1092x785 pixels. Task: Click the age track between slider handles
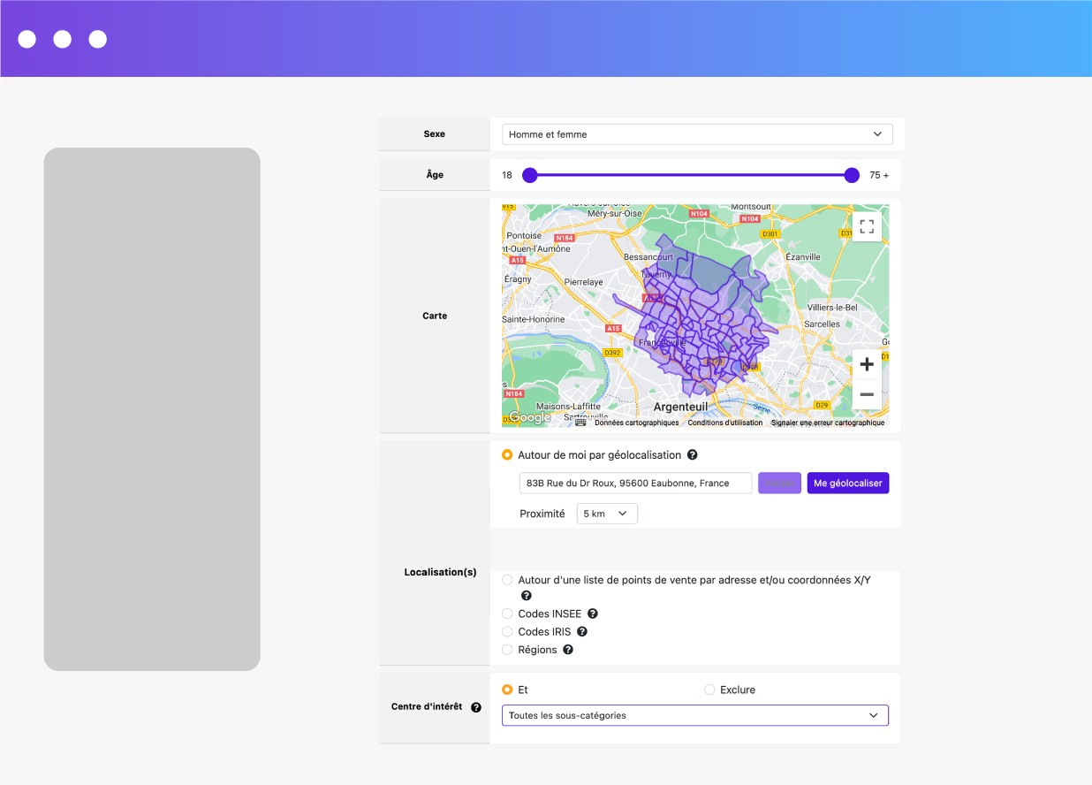pos(691,175)
